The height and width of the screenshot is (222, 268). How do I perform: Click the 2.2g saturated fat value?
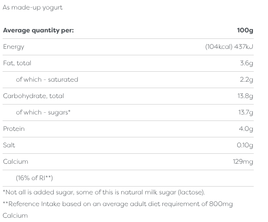(246, 79)
